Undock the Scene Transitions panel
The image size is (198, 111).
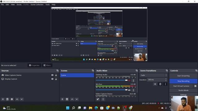tap(167, 71)
